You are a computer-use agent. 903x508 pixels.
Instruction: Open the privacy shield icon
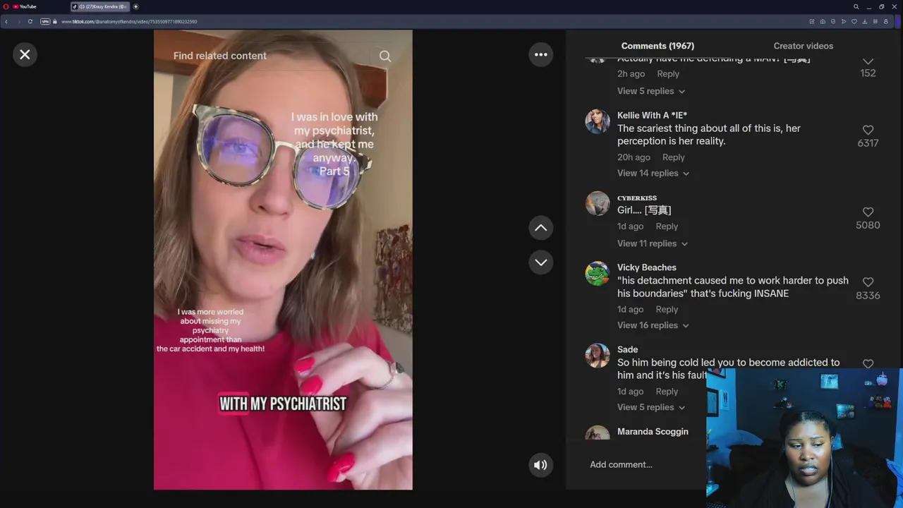pyautogui.click(x=833, y=21)
